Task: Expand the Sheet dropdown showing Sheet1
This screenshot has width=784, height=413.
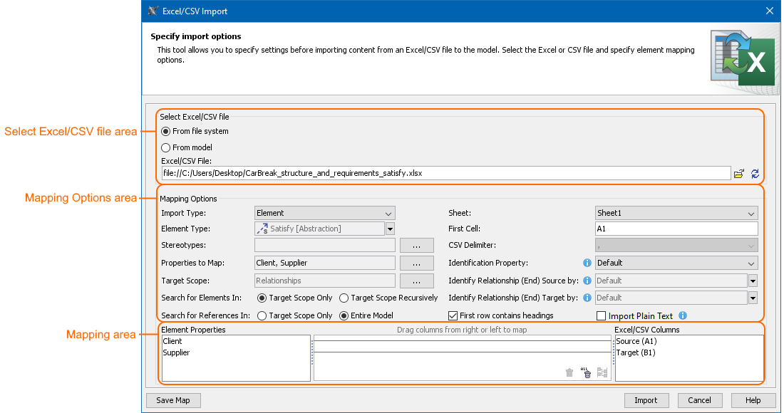Action: pos(676,213)
